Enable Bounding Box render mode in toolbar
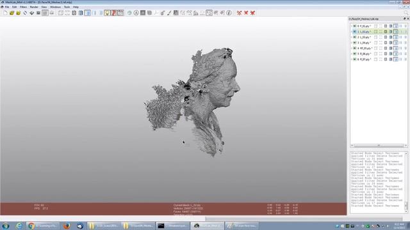The width and height of the screenshot is (410, 230). pos(61,13)
